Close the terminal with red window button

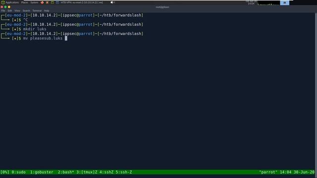point(2,7)
